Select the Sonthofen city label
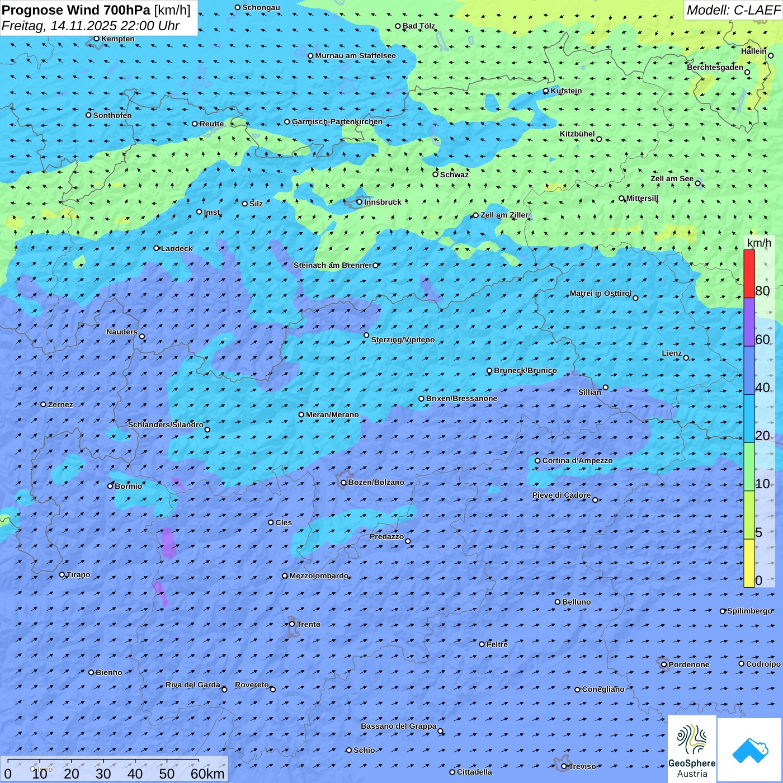 pos(112,115)
